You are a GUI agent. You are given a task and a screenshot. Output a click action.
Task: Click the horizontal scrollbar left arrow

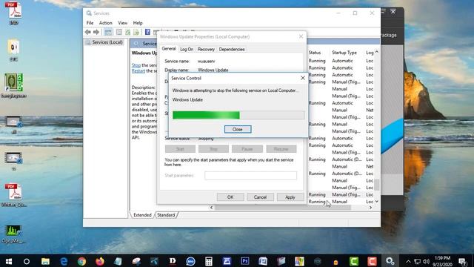click(x=211, y=208)
